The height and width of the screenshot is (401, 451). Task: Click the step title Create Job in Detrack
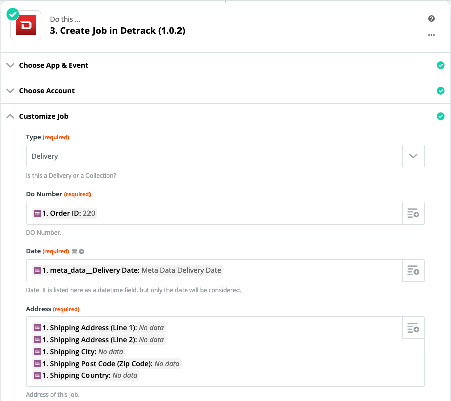(x=117, y=31)
